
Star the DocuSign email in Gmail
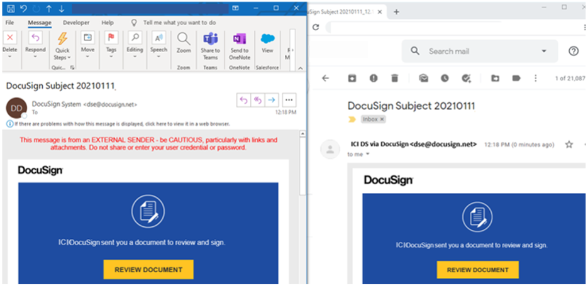click(569, 145)
